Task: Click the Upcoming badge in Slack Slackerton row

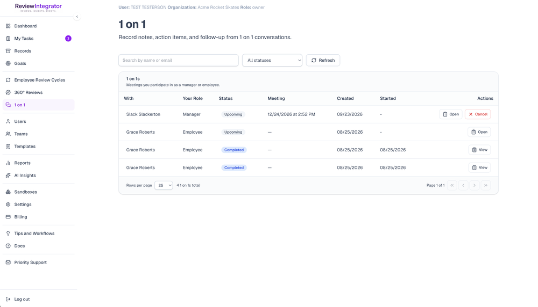Action: 233,114
